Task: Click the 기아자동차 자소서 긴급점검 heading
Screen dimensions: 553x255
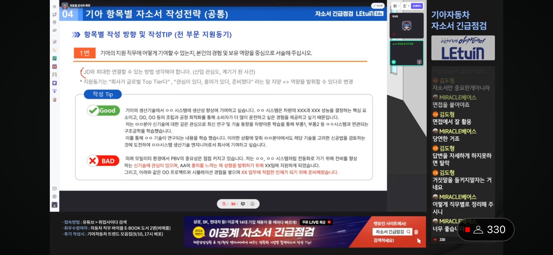Action: coord(459,20)
